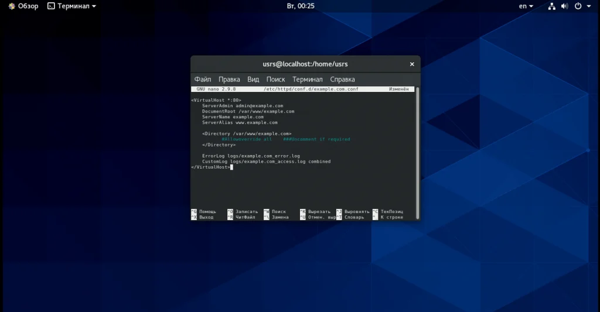Click the power icon in the top bar
The height and width of the screenshot is (312, 600).
click(578, 6)
